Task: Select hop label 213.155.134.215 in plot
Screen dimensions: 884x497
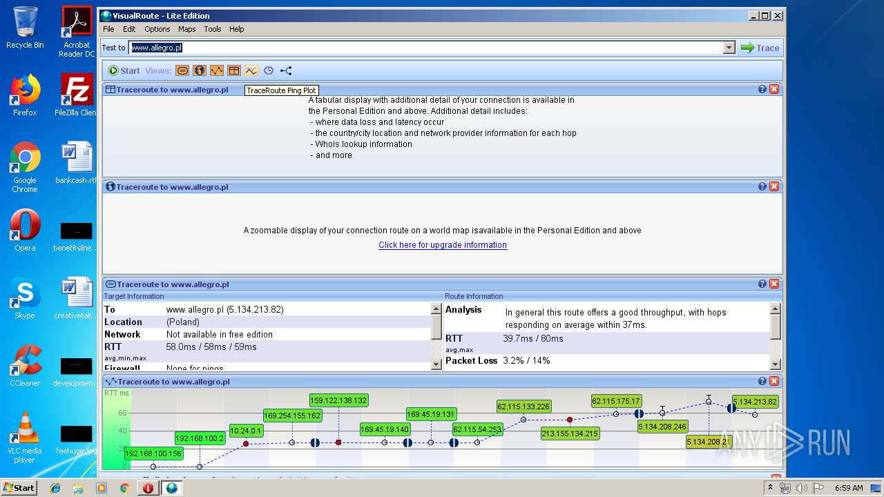Action: tap(570, 433)
